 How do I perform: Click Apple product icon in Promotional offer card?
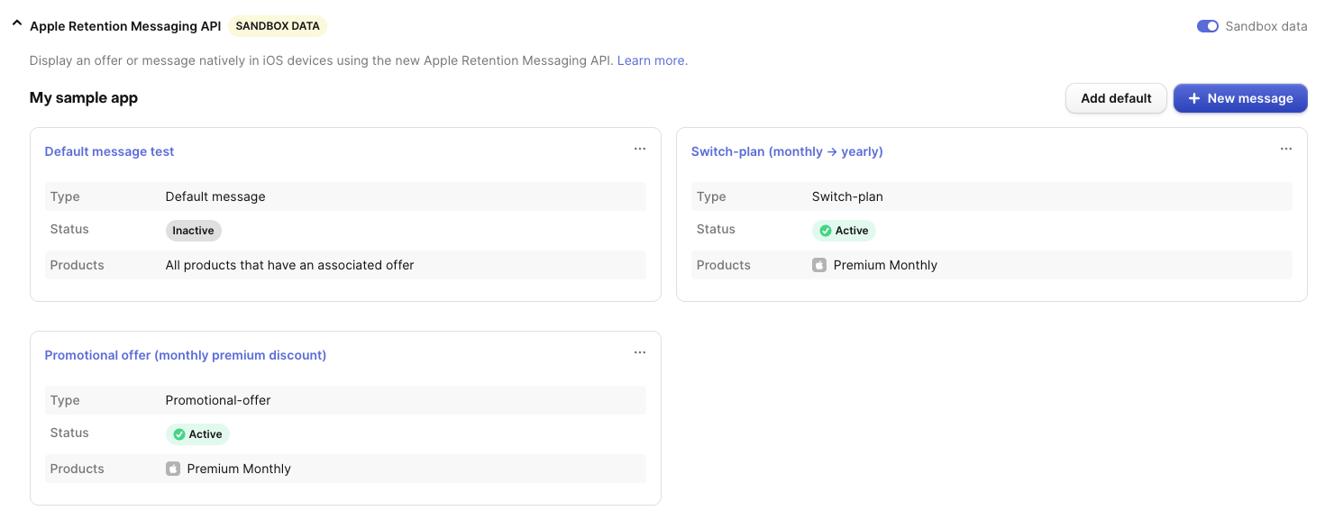point(172,469)
